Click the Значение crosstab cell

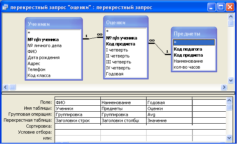click(x=169, y=120)
